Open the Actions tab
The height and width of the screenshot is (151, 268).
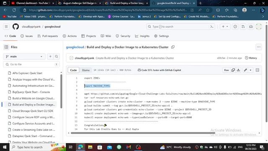coord(70,36)
